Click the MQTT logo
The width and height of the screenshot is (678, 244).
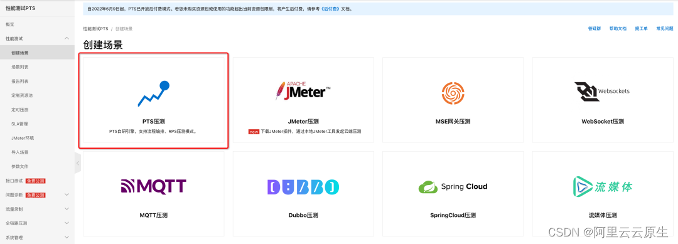coord(154,186)
